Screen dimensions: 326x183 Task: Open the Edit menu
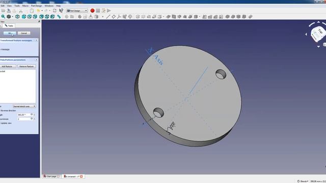click(x=2, y=6)
